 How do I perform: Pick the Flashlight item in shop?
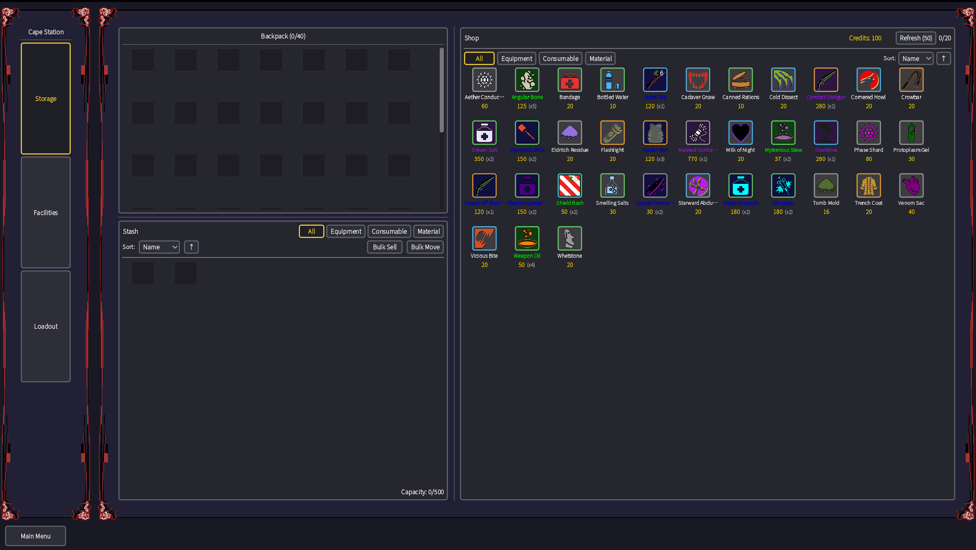tap(612, 133)
